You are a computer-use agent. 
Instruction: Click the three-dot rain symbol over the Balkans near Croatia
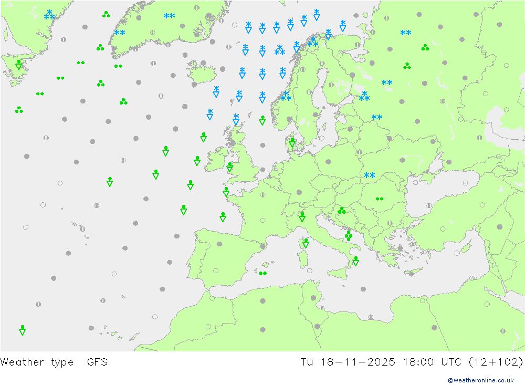pyautogui.click(x=342, y=211)
